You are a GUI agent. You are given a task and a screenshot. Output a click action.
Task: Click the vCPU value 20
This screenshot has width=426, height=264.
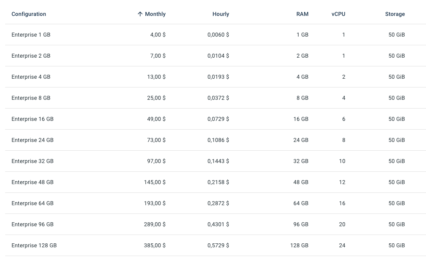342,225
